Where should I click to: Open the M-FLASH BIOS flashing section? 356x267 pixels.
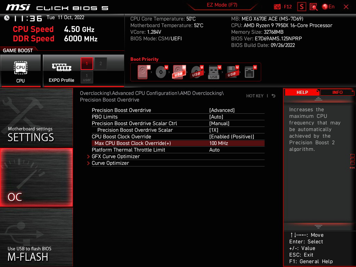pyautogui.click(x=36, y=237)
